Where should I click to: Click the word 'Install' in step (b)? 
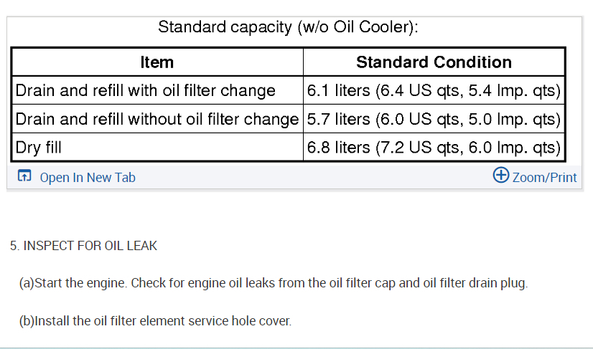tap(52, 320)
